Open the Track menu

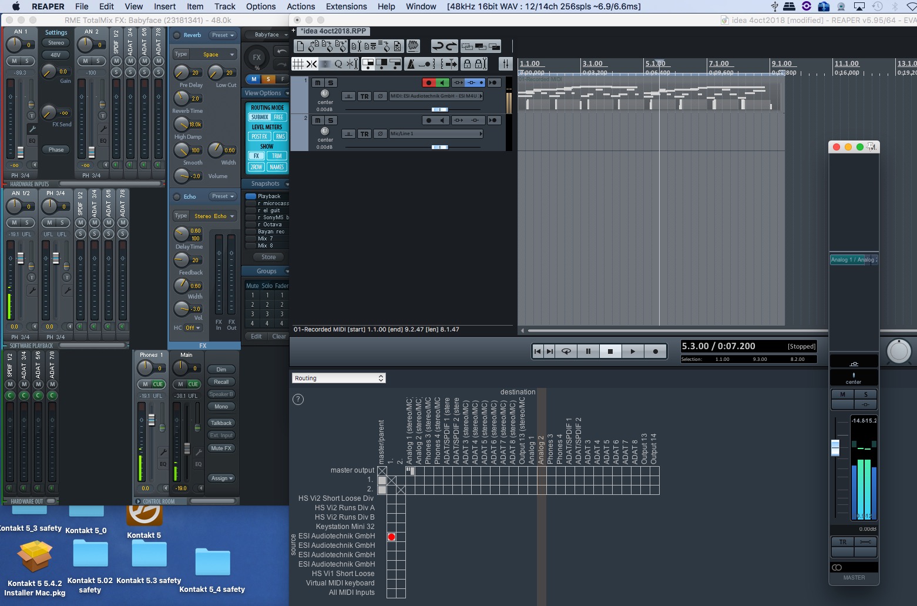click(x=224, y=6)
